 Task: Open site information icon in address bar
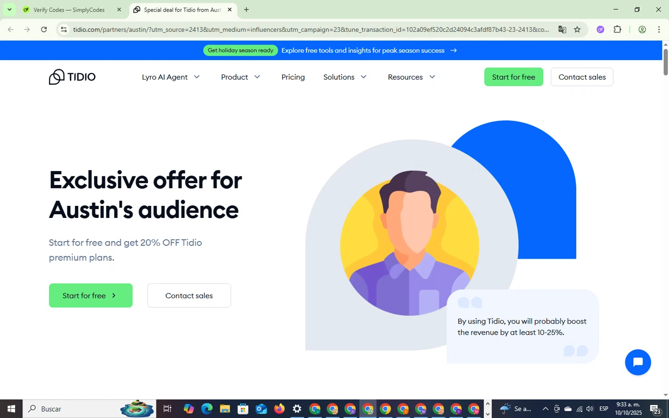[x=64, y=29]
